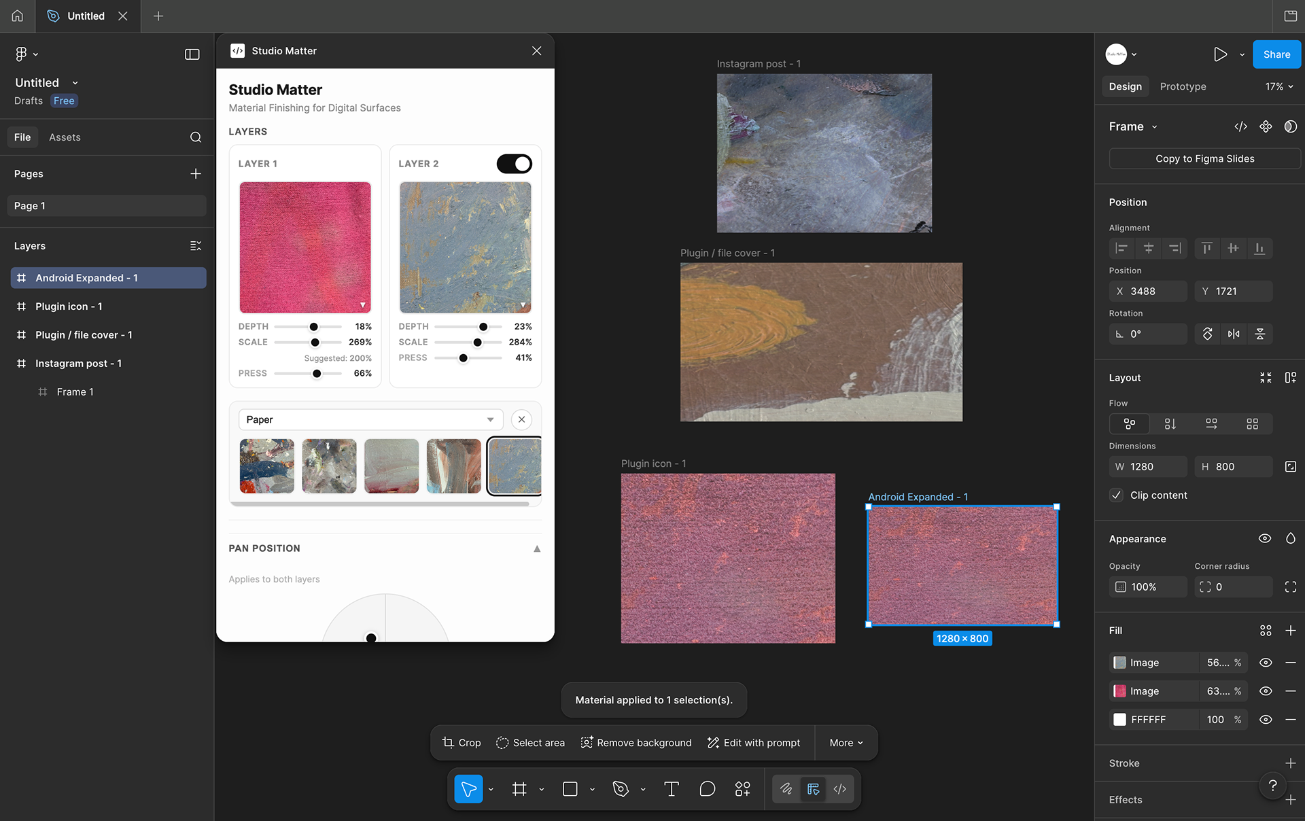Open the Paper material category dropdown
Screen dimensions: 1305x821
point(370,419)
